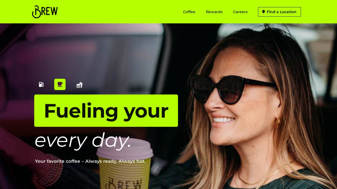Select the fuel pump icon

(41, 85)
